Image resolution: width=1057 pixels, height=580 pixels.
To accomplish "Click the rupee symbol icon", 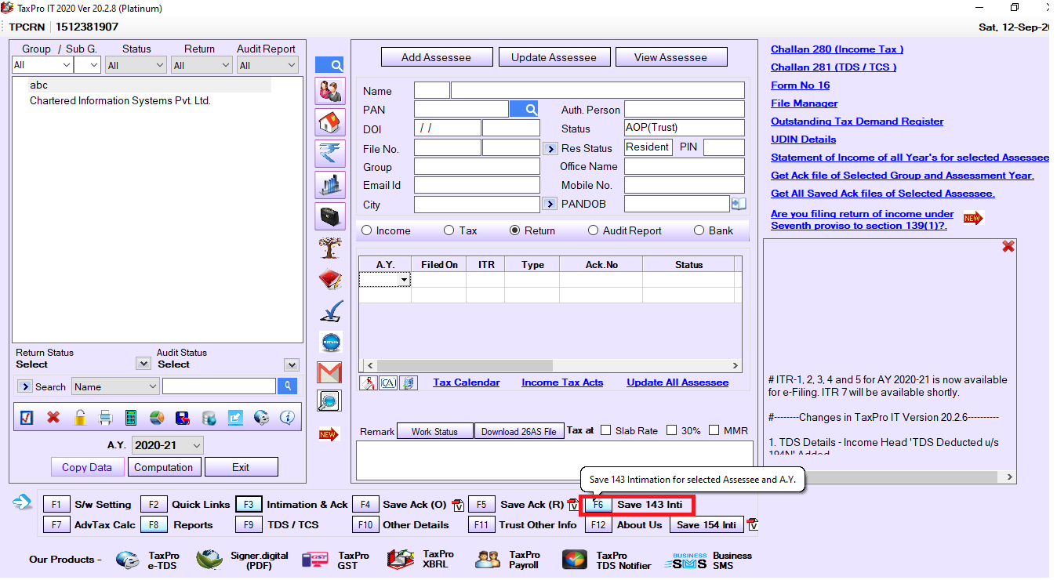I will [330, 154].
